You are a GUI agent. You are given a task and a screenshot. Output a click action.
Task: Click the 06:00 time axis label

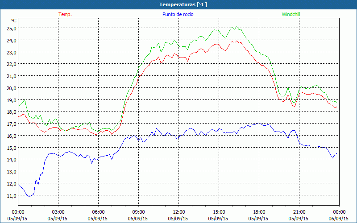coord(98,212)
